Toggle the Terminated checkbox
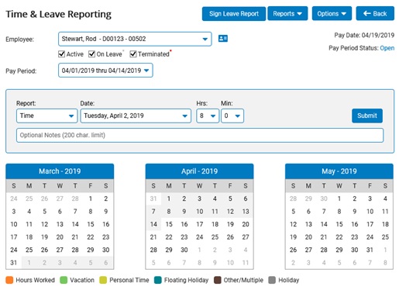The image size is (399, 290). 133,54
